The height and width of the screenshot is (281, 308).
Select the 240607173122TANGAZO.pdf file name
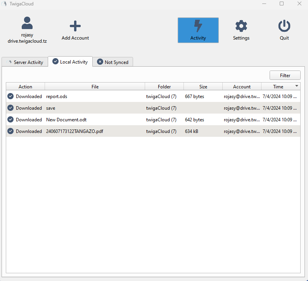(x=74, y=131)
